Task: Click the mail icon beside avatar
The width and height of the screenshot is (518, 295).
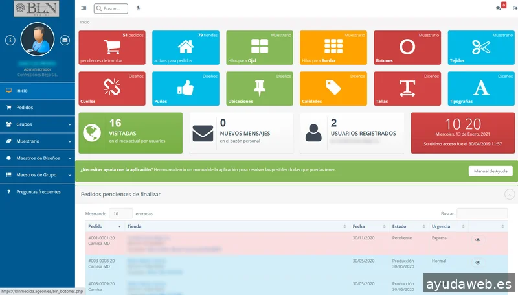Action: click(x=65, y=40)
